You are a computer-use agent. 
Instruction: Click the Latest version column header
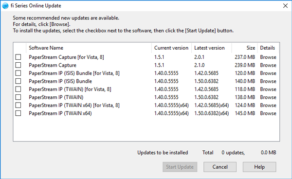tap(212, 48)
